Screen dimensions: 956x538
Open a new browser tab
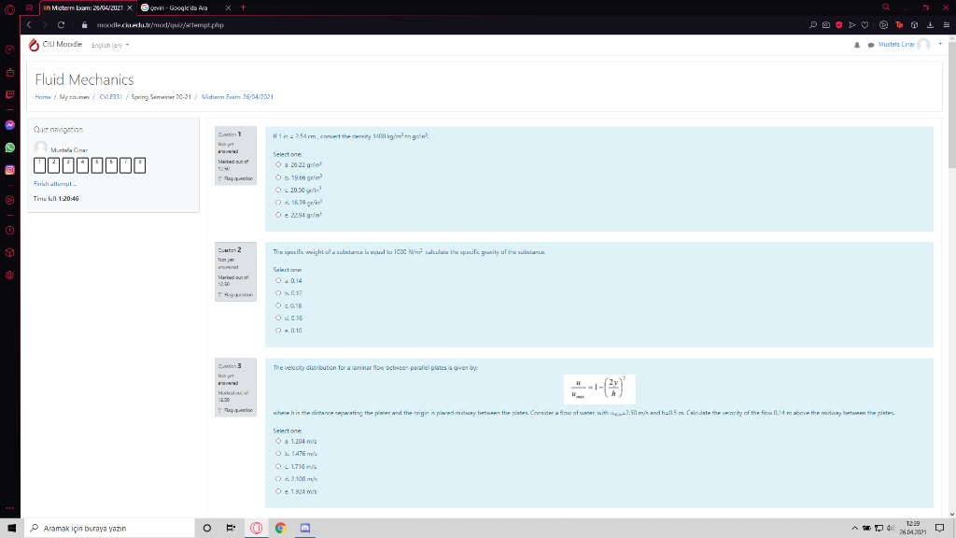tap(244, 7)
